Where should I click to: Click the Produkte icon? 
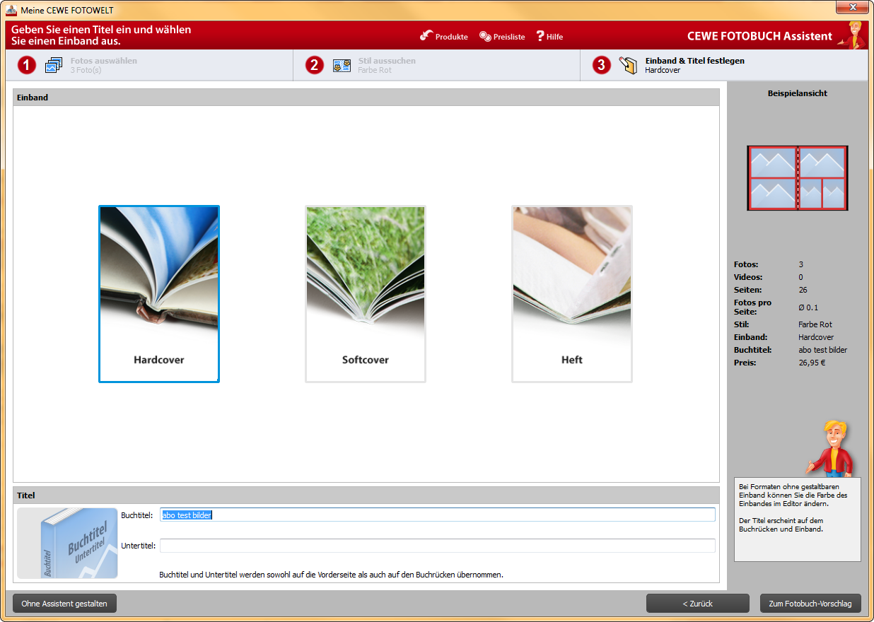coord(426,35)
